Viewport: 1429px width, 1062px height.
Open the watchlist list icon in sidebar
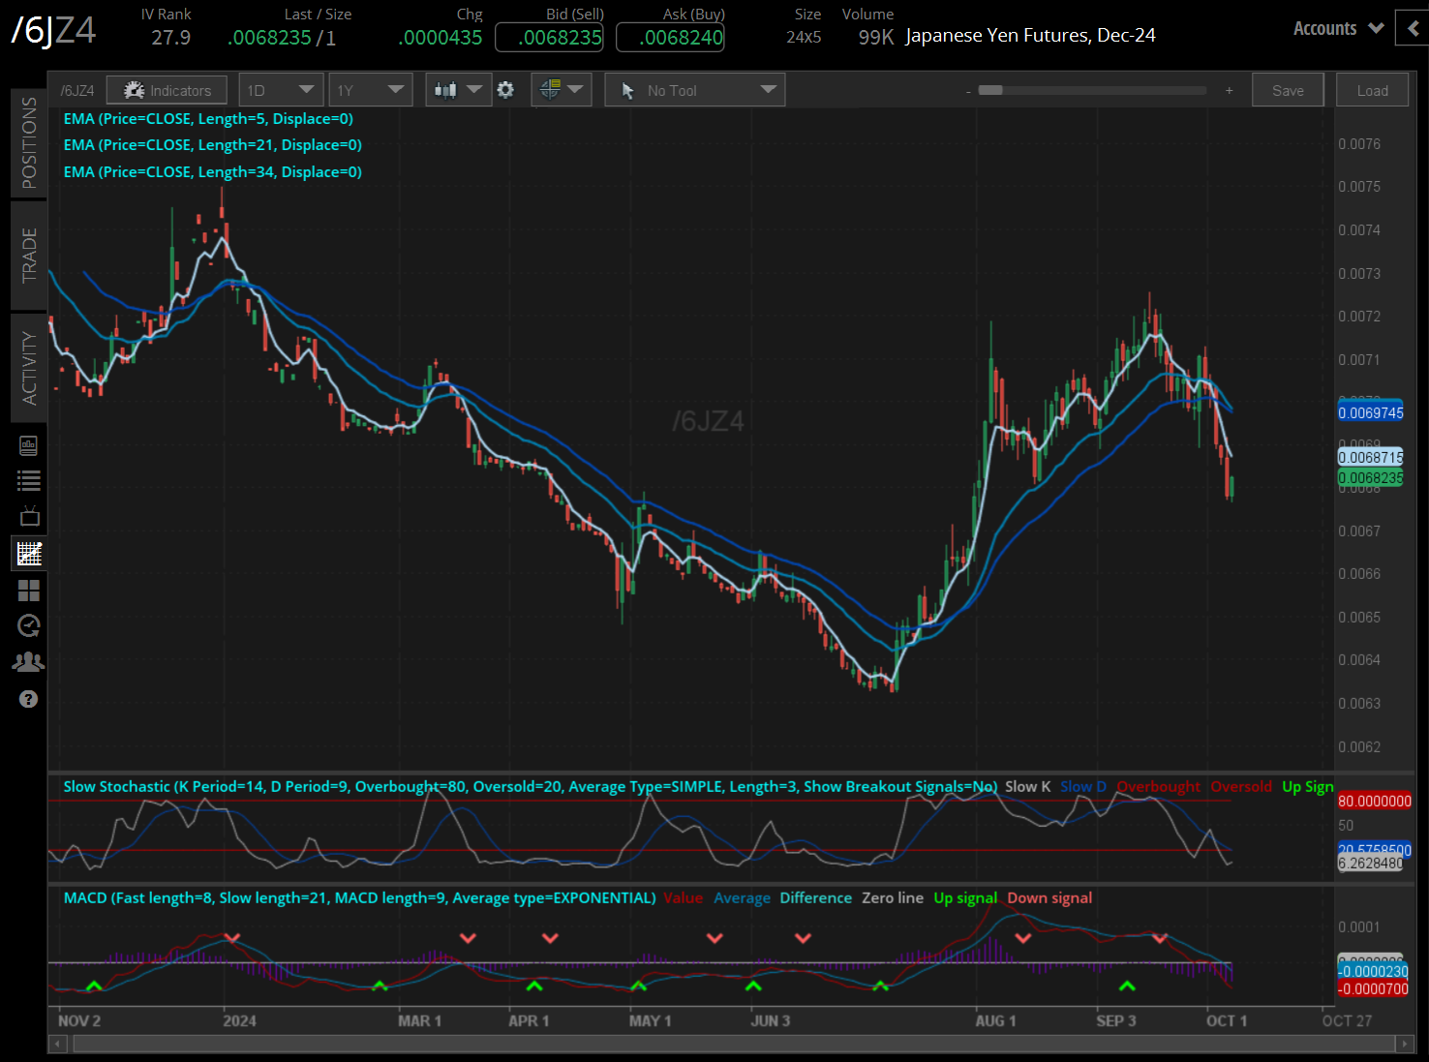coord(29,480)
